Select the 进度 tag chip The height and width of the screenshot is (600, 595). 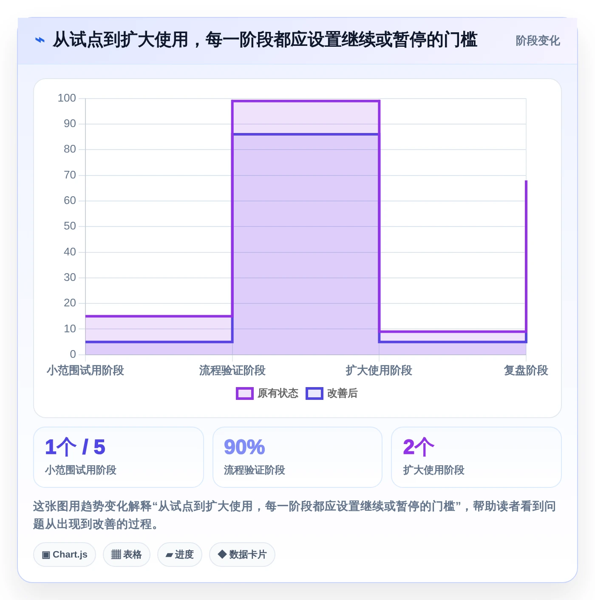pyautogui.click(x=180, y=555)
